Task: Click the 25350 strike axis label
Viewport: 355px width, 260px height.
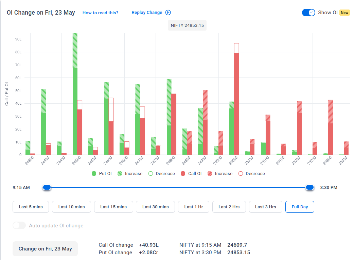Action: pos(342,160)
